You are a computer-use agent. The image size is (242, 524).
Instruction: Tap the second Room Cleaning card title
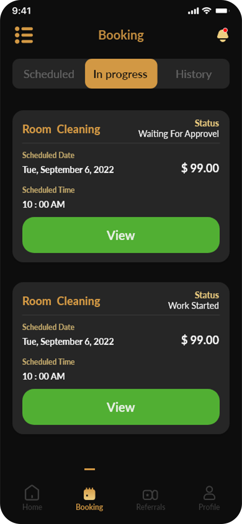[x=61, y=301]
